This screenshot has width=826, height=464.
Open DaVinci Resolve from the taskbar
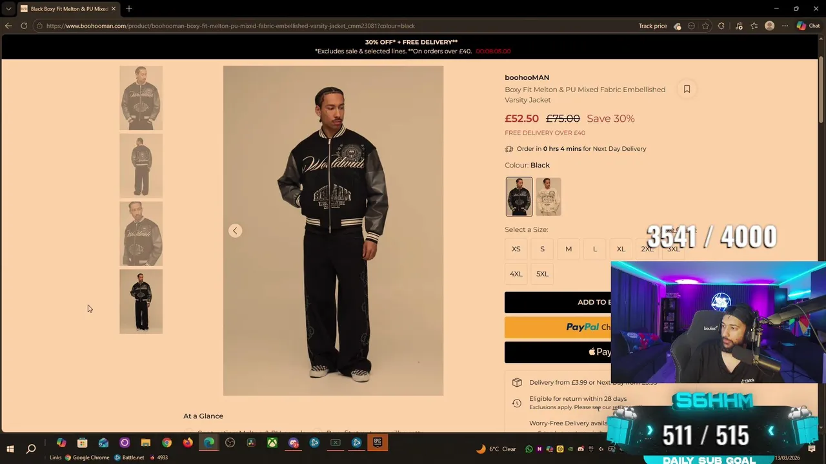[x=251, y=443]
